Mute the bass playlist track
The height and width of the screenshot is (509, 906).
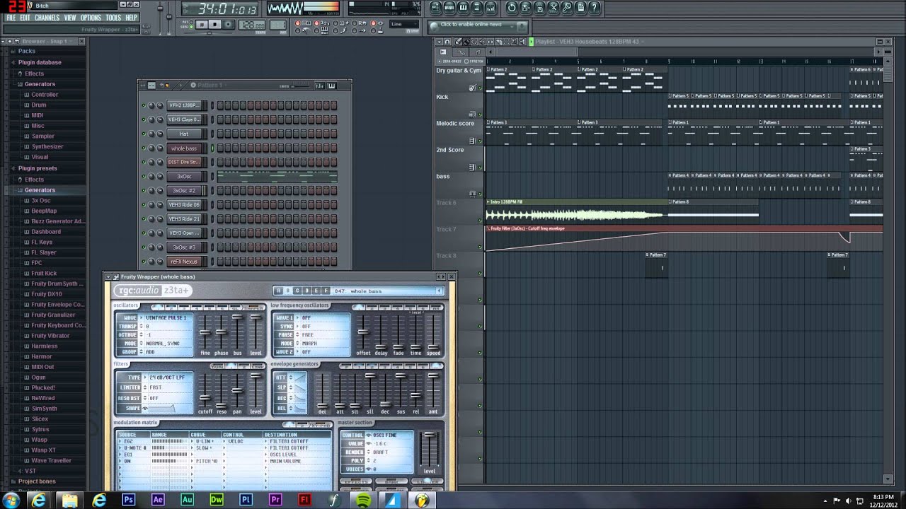click(x=481, y=194)
